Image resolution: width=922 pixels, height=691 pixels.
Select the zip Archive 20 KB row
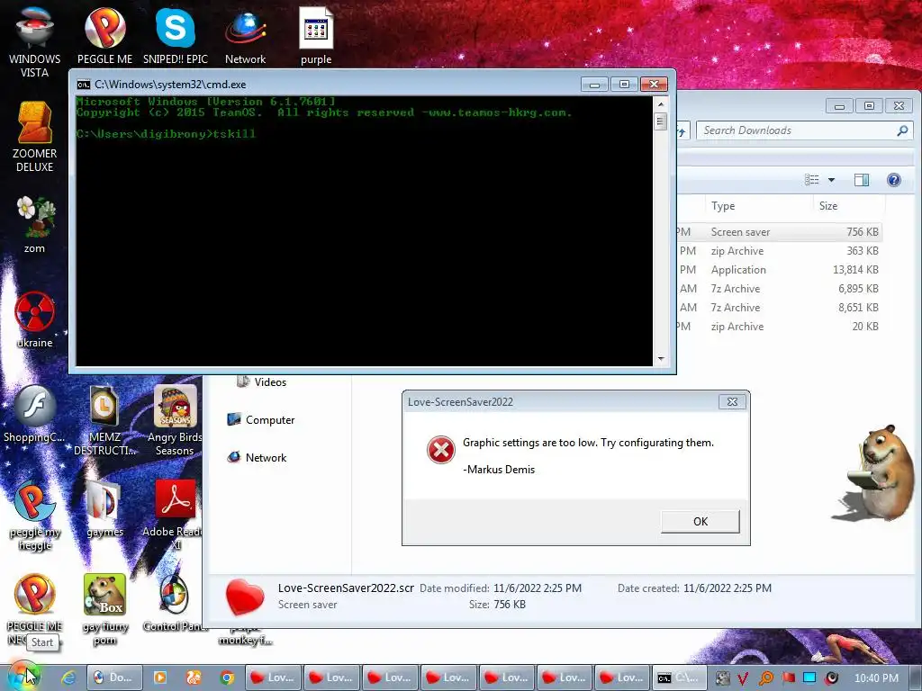click(779, 326)
